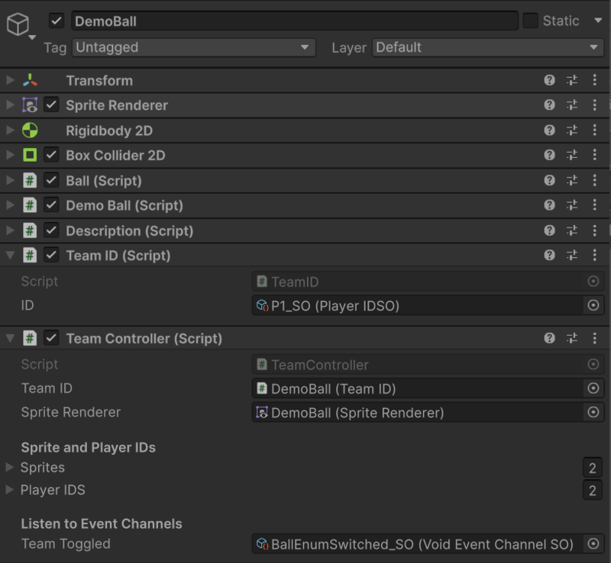Open help for Sprite Renderer component
The width and height of the screenshot is (611, 563).
549,105
